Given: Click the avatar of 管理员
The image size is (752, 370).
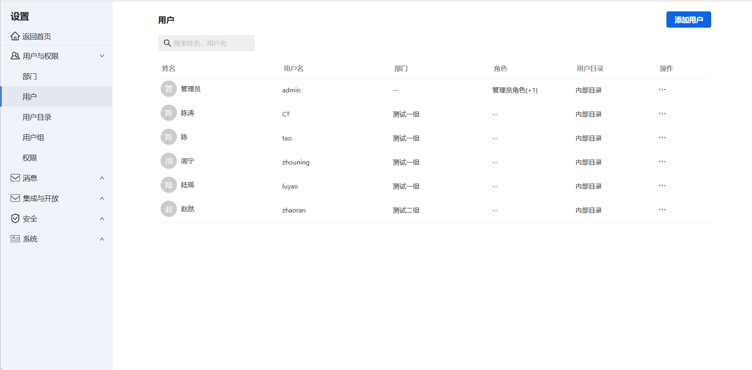Looking at the screenshot, I should (x=168, y=89).
